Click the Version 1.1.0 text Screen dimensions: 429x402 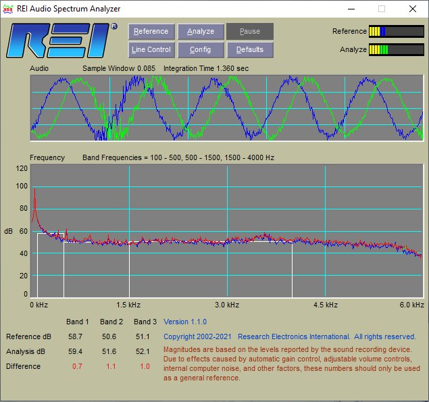pyautogui.click(x=185, y=322)
